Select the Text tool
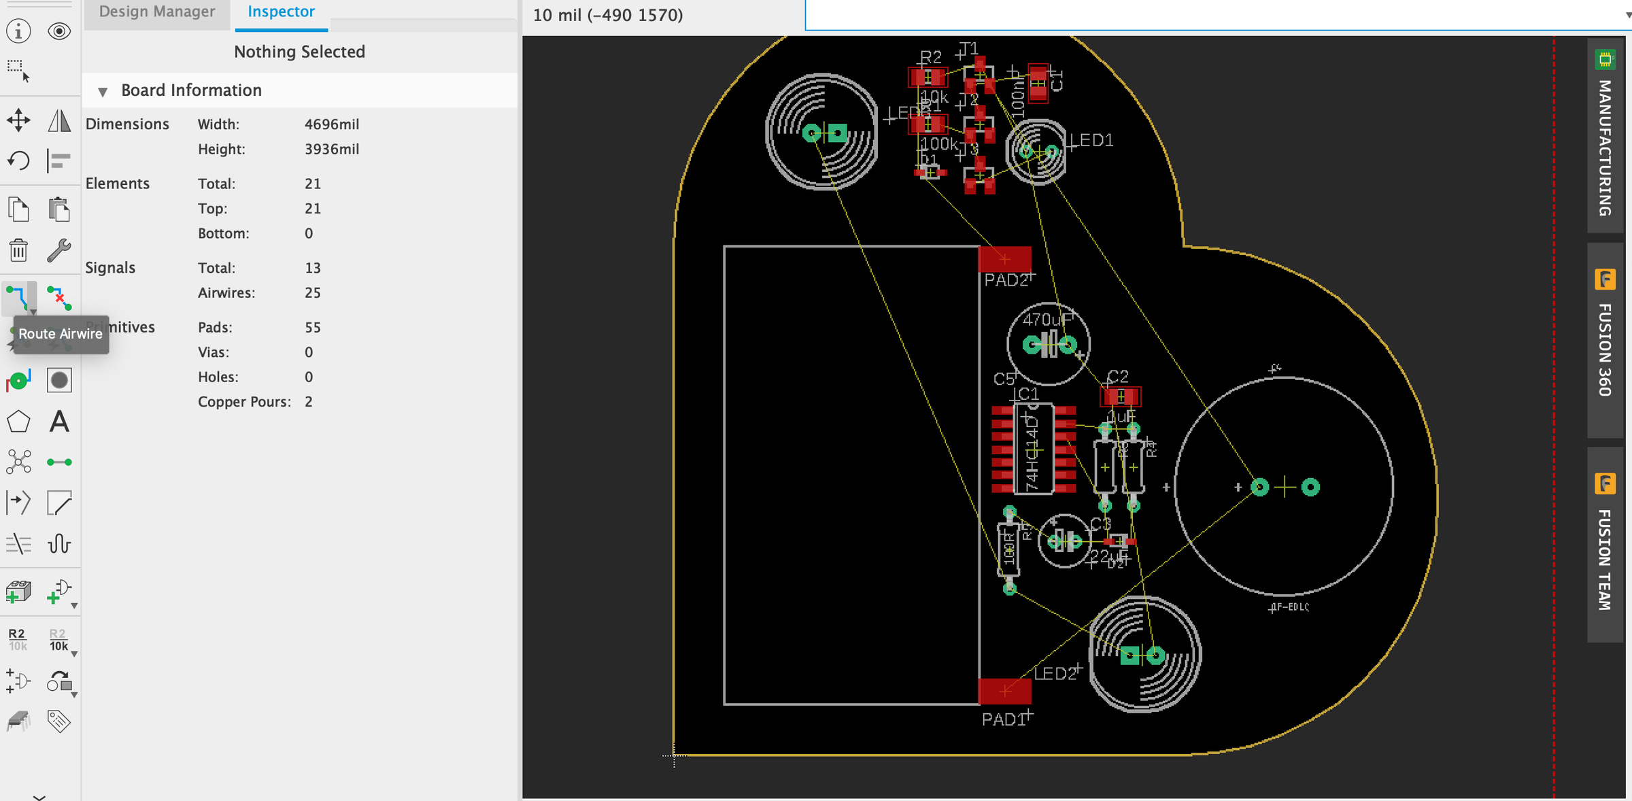This screenshot has height=801, width=1632. (x=59, y=422)
